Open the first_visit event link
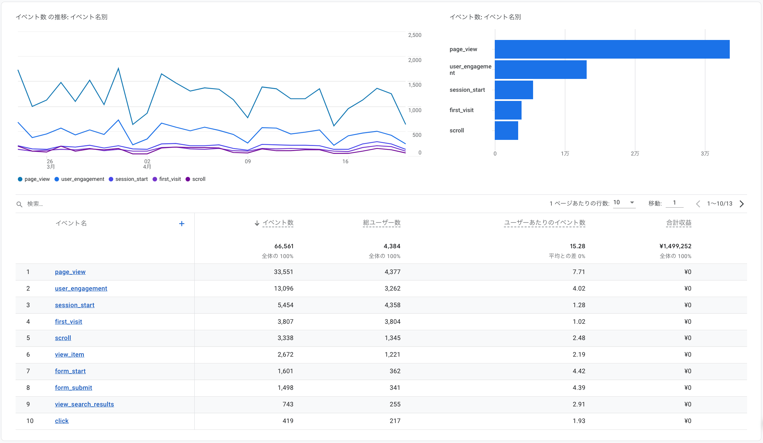763x443 pixels. coord(69,322)
